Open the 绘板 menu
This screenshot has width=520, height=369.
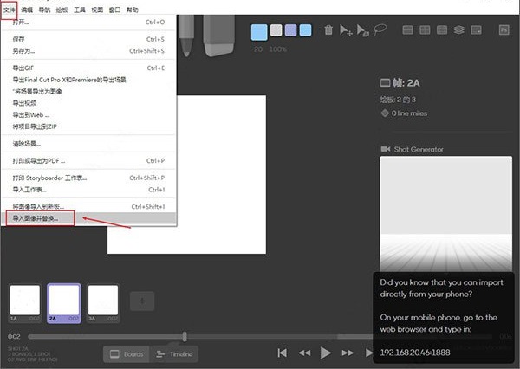pos(62,10)
